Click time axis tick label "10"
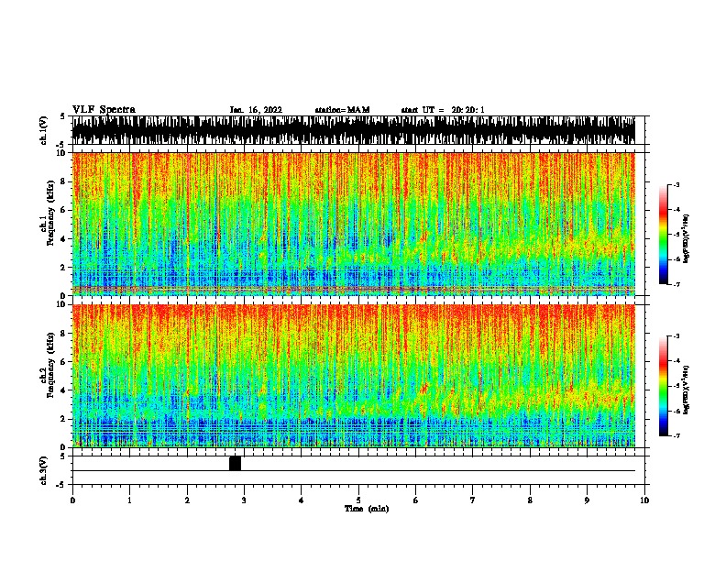This screenshot has height=561, width=726. pyautogui.click(x=644, y=500)
